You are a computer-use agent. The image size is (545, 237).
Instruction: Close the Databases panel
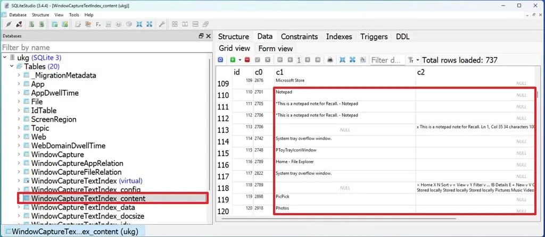208,36
